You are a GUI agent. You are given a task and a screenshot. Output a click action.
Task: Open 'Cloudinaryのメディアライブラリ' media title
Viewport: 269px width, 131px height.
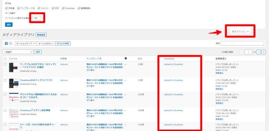[36, 80]
